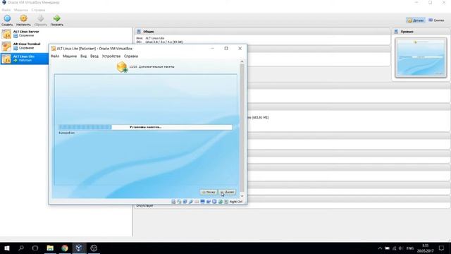Image resolution: width=451 pixels, height=254 pixels.
Task: Click USB devices status icon
Action: pyautogui.click(x=191, y=202)
